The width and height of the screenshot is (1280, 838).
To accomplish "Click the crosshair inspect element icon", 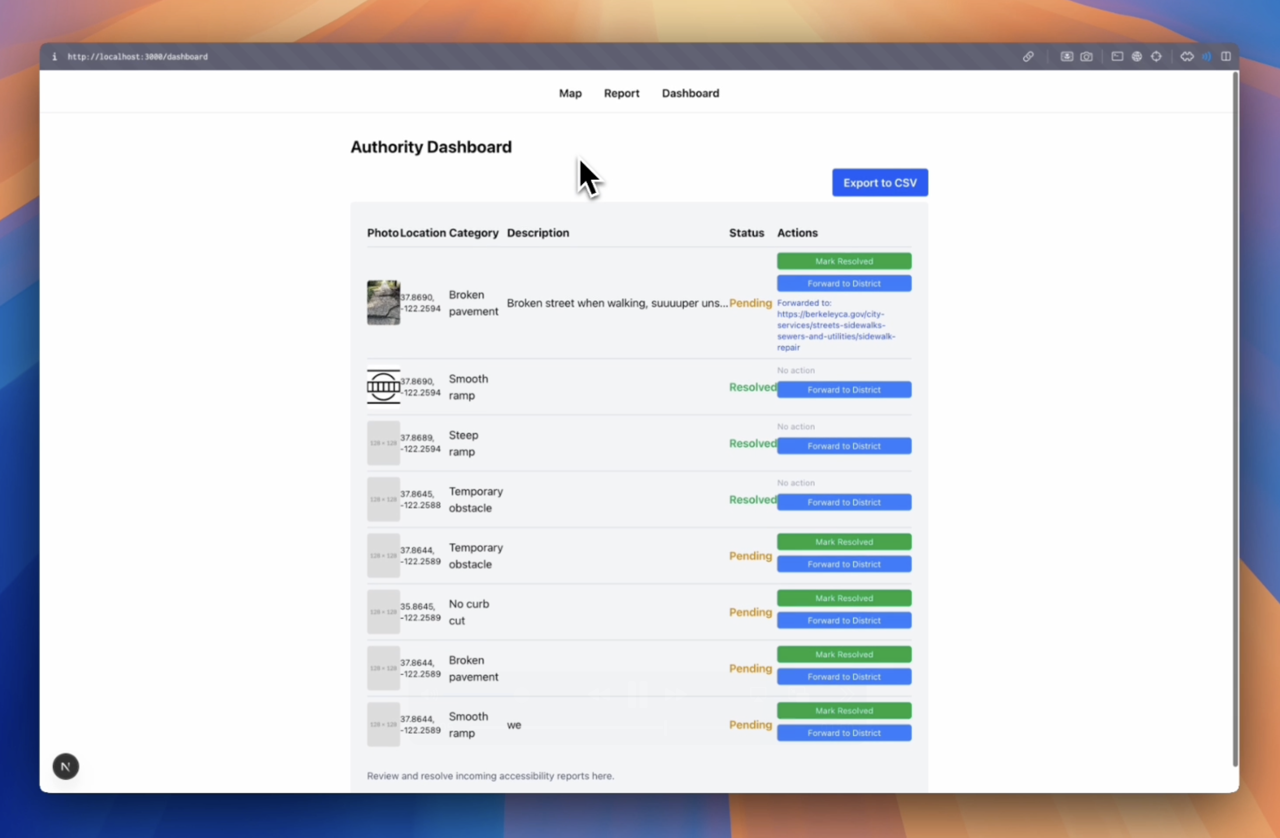I will point(1156,57).
